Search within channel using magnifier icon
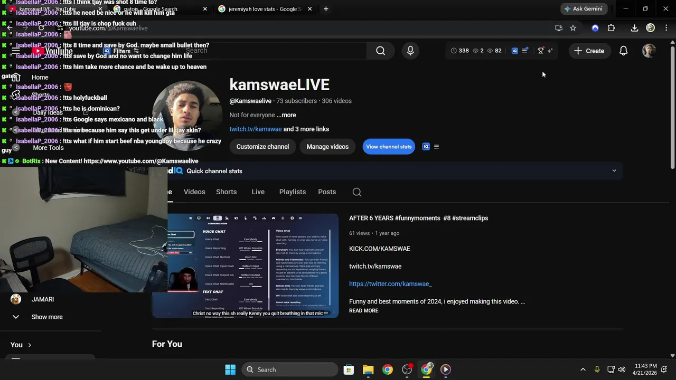Image resolution: width=676 pixels, height=380 pixels. click(357, 192)
